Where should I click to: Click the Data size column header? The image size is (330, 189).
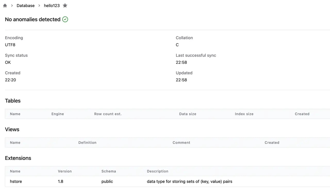[188, 114]
